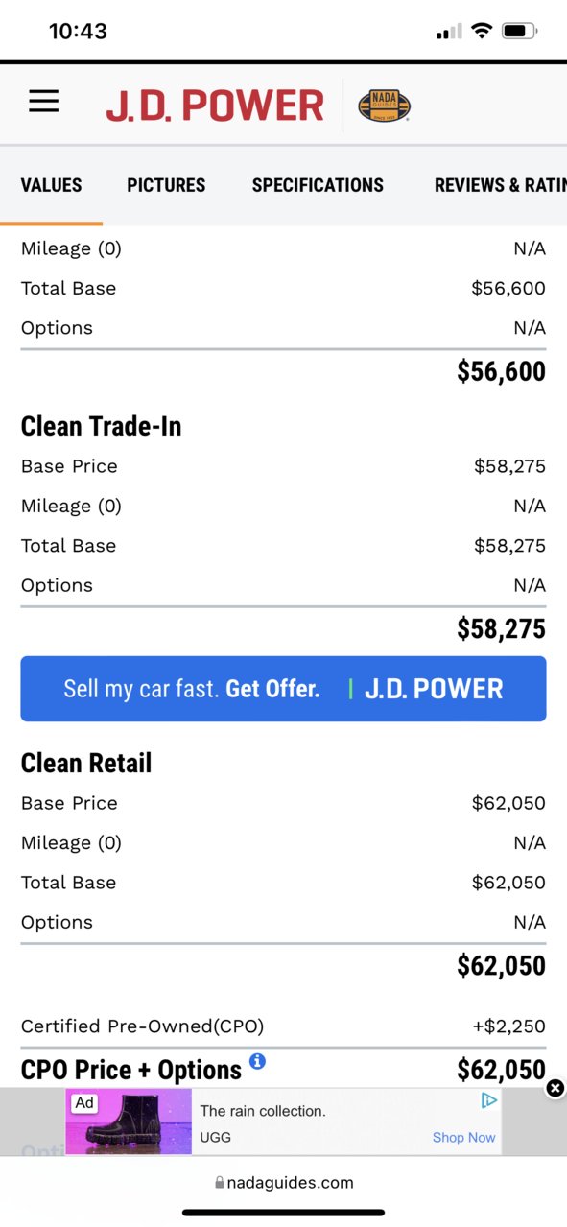Screen dimensions: 567x1227
Task: Open the Specifications tab
Action: coord(318,185)
